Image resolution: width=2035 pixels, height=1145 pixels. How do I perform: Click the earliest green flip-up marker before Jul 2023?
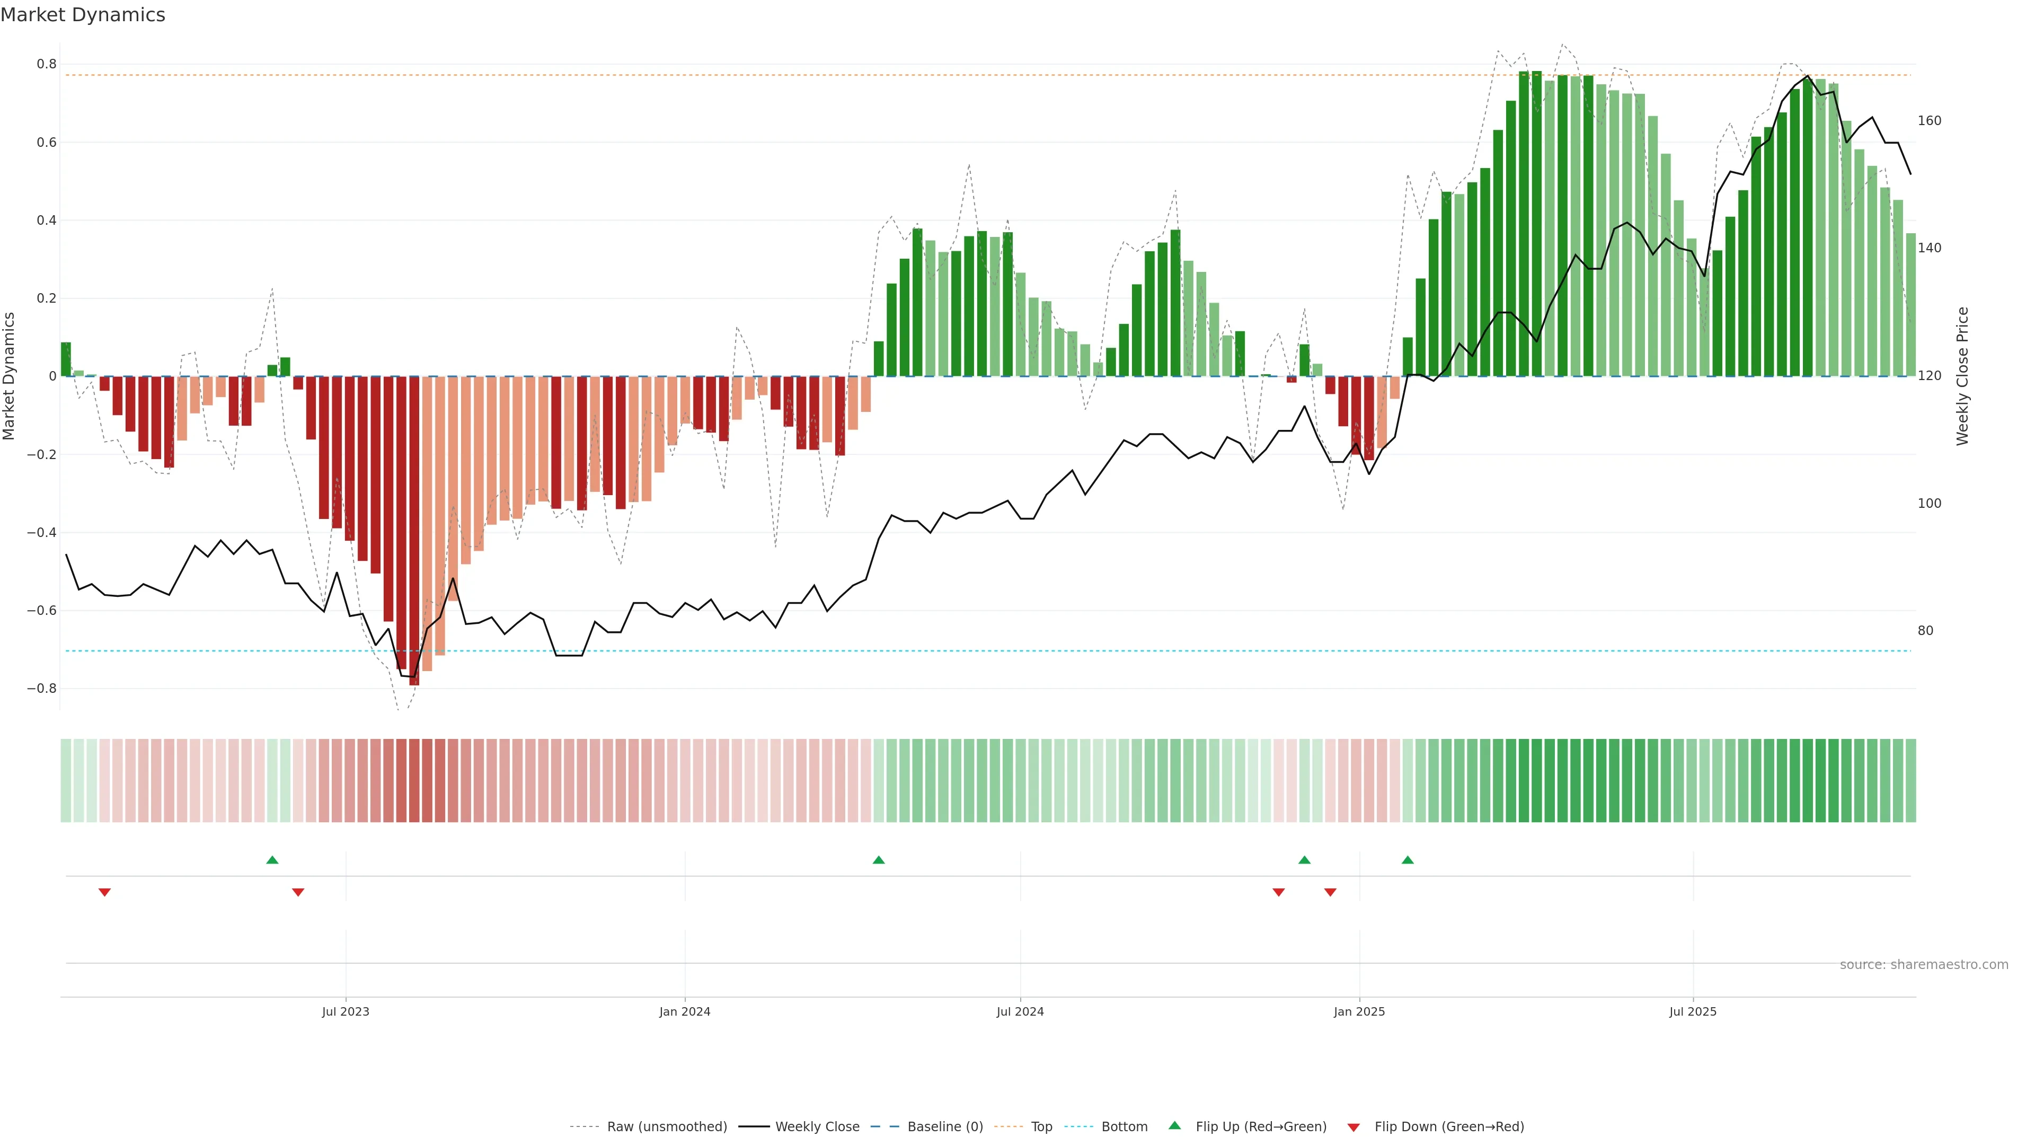click(272, 860)
